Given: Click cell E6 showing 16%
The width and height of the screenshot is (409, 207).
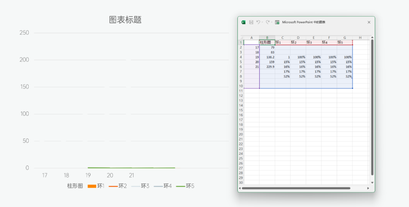Looking at the screenshot, I should 314,66.
